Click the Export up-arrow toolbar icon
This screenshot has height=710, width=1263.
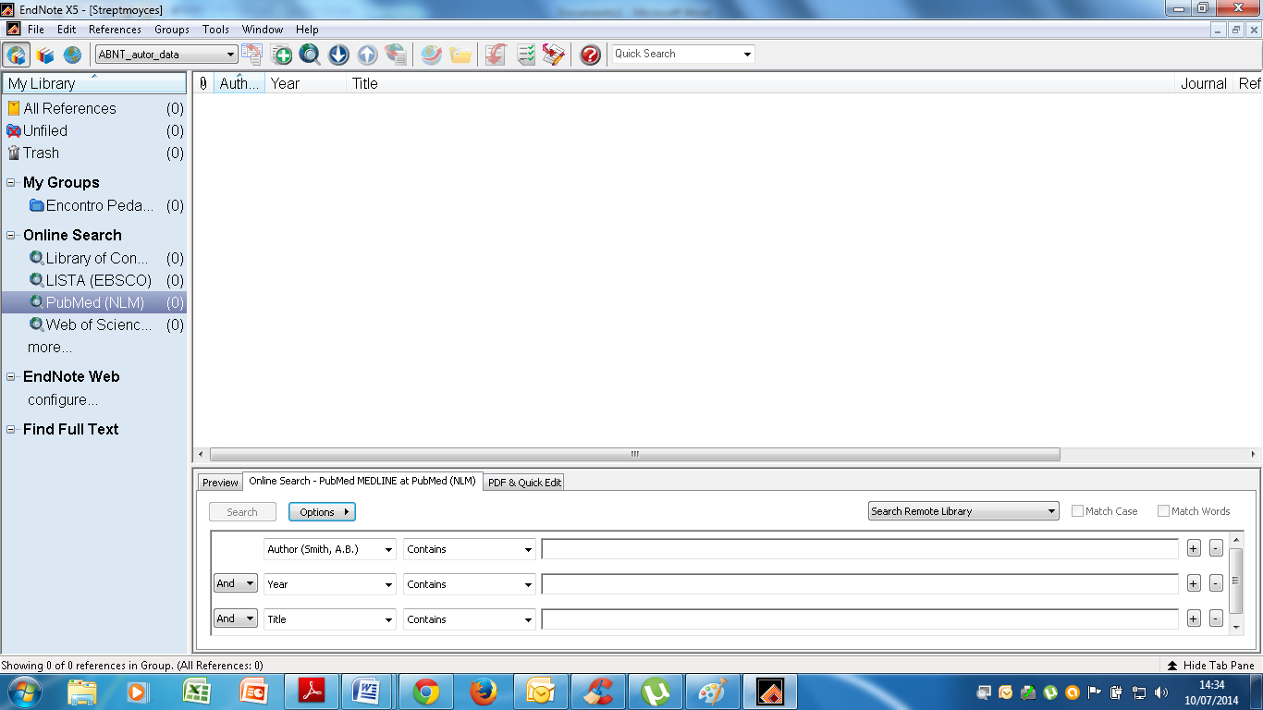tap(367, 55)
